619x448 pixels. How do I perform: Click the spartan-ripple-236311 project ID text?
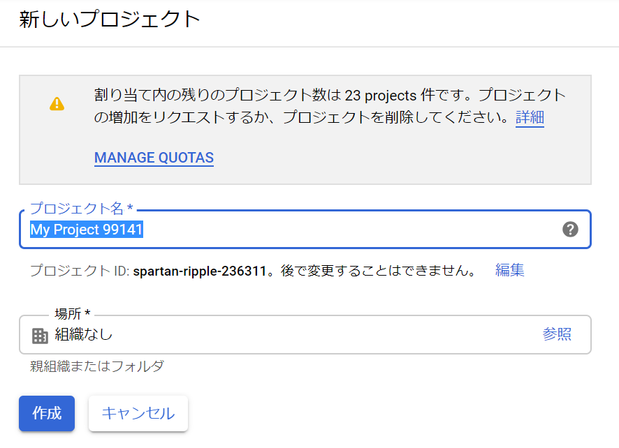(x=200, y=271)
